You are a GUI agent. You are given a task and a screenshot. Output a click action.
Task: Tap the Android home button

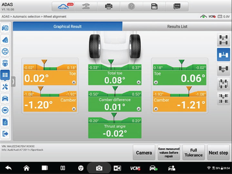(26, 168)
